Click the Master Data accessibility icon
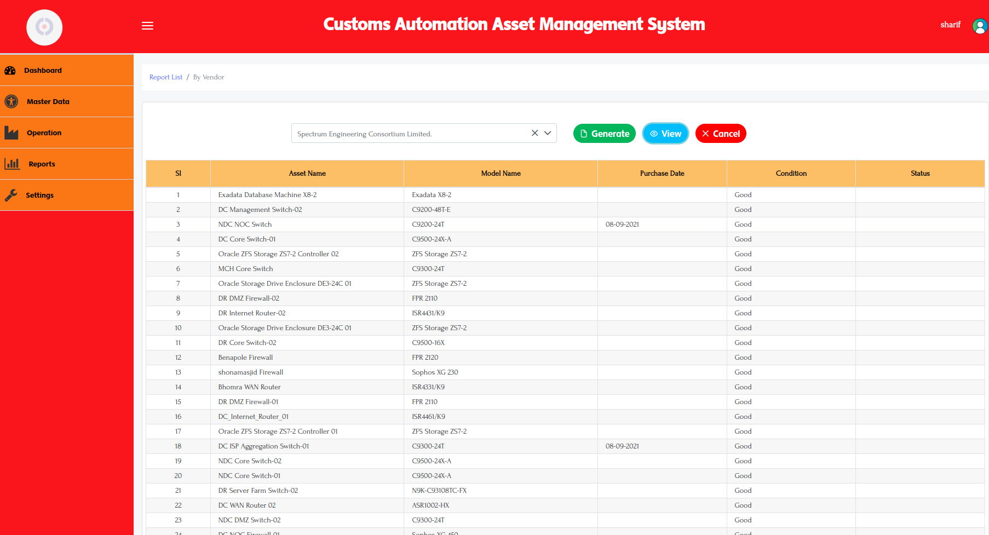This screenshot has height=535, width=989. [x=11, y=101]
